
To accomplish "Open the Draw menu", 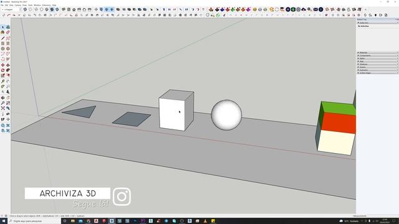I will point(25,5).
